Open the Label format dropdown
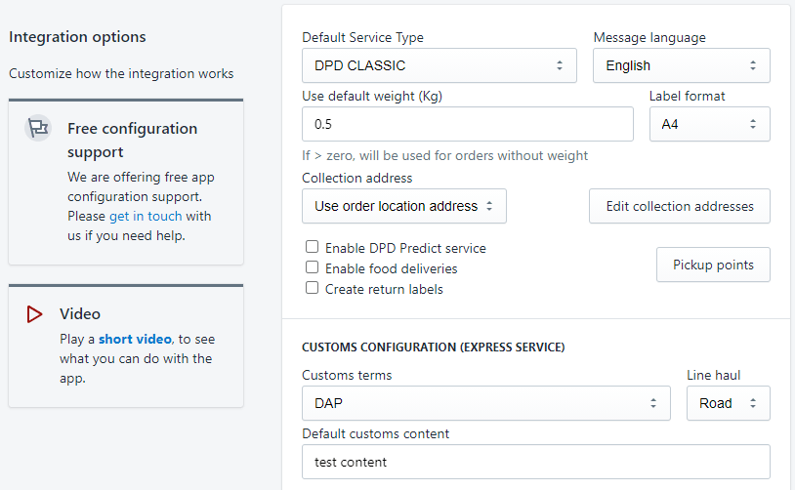This screenshot has height=490, width=795. coord(709,124)
